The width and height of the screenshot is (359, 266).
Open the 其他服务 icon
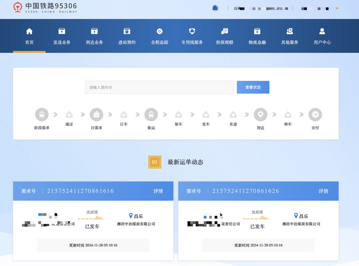[x=290, y=32]
